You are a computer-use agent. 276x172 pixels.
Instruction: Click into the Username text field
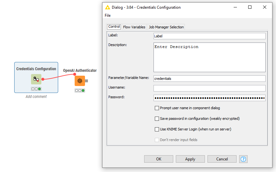[209, 88]
